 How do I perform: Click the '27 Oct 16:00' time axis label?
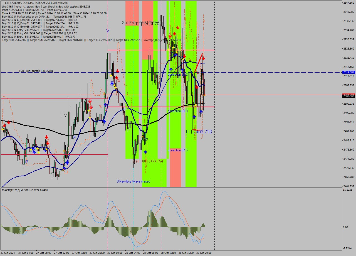click(79, 253)
